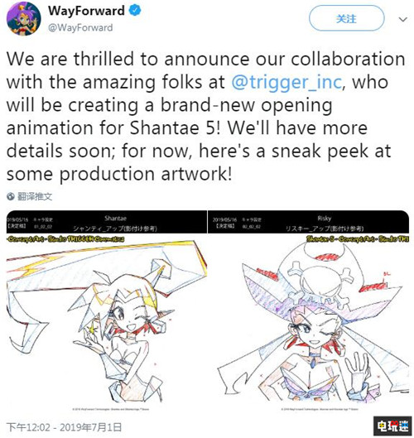Click the globe icon beside translate tweet
The height and width of the screenshot is (438, 414).
(11, 197)
